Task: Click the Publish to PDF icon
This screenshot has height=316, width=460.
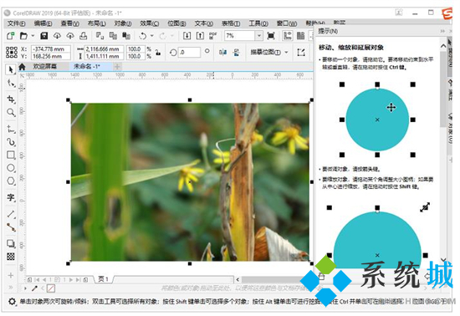Action: [x=213, y=36]
